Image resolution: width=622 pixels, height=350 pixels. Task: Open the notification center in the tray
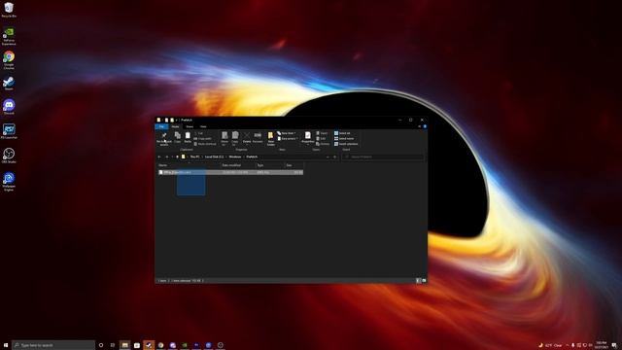(614, 345)
